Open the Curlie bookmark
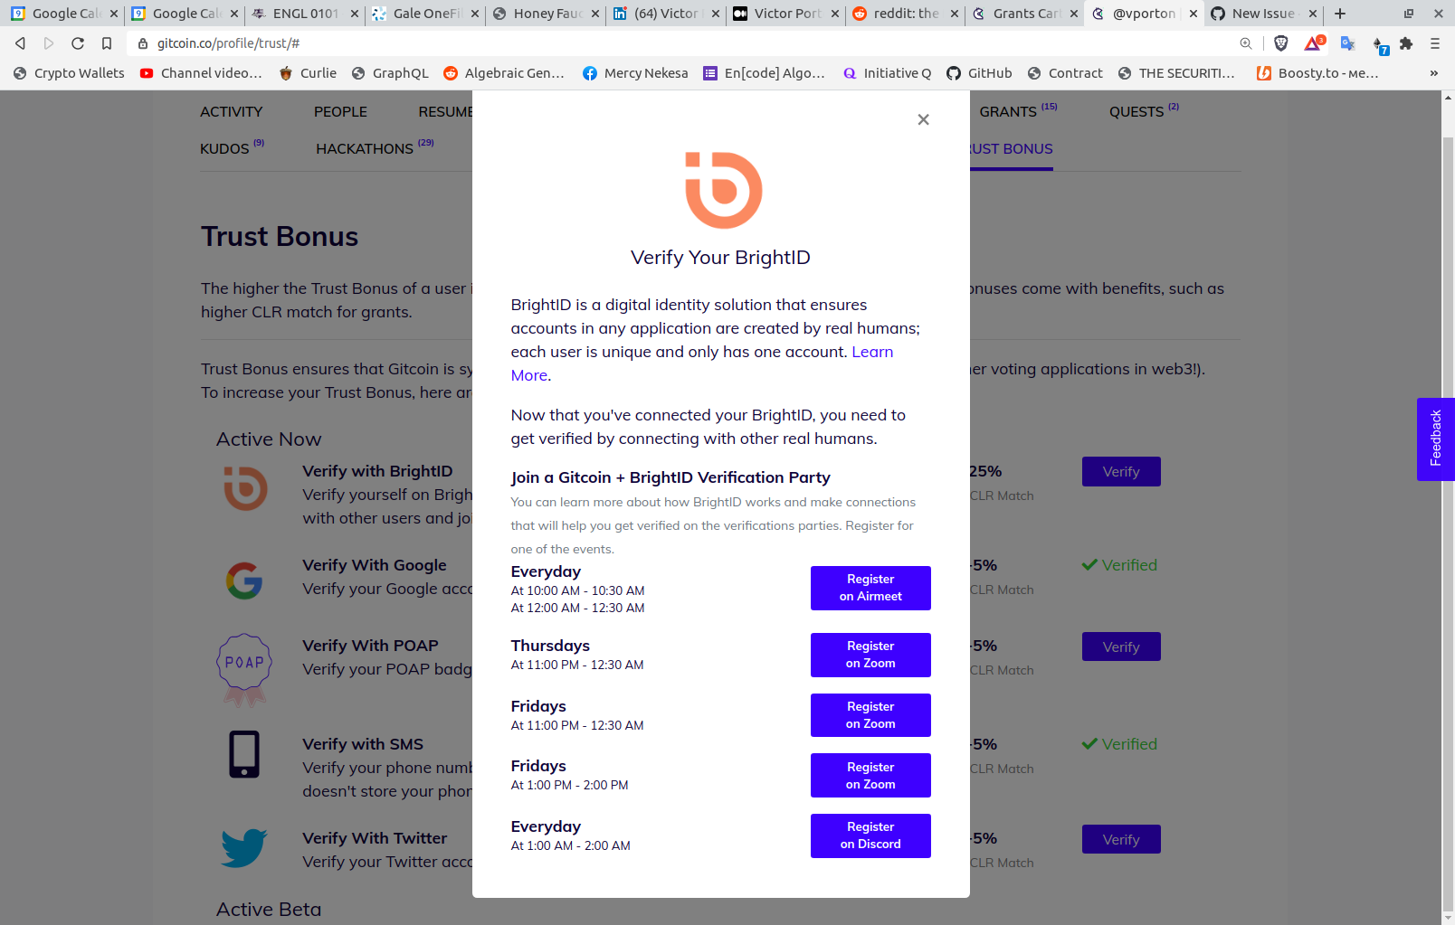The image size is (1455, 925). tap(308, 73)
